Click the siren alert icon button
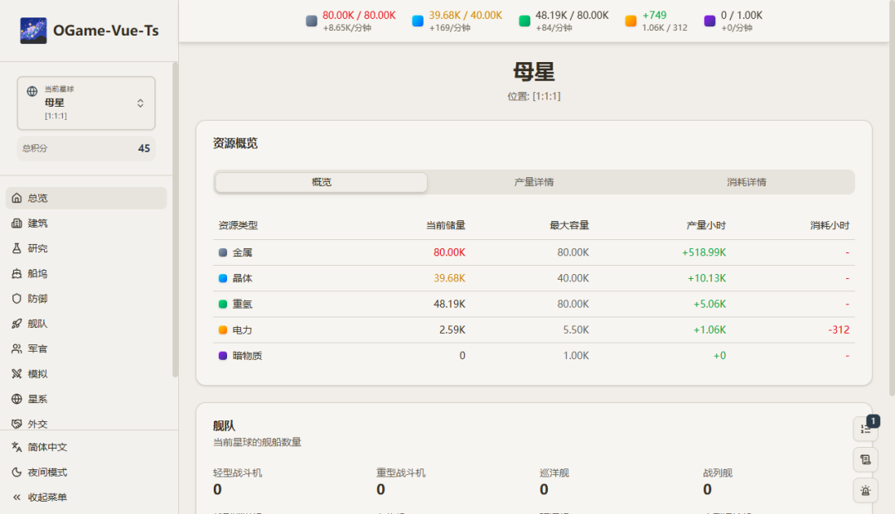The image size is (895, 514). 865,490
